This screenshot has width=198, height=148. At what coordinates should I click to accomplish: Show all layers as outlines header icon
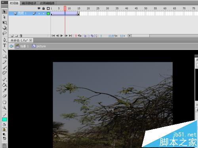pyautogui.click(x=48, y=8)
